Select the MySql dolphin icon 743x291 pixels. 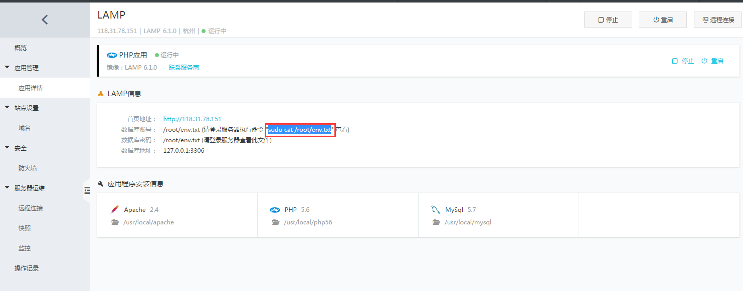pyautogui.click(x=436, y=209)
